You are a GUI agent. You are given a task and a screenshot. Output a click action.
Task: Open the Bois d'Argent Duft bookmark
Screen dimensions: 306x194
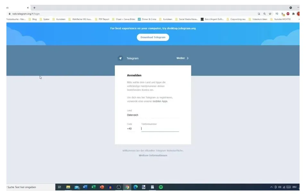pyautogui.click(x=212, y=19)
